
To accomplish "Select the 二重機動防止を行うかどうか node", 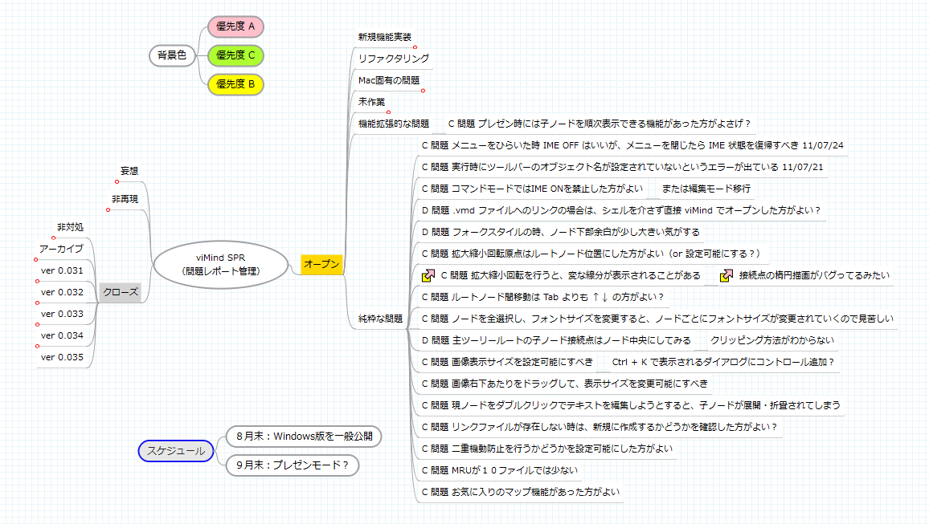I will 546,449.
